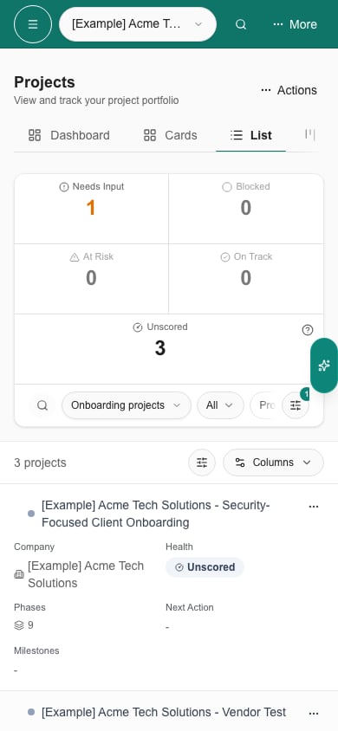Expand the Onboarding projects dropdown
This screenshot has height=731, width=338.
(x=127, y=405)
